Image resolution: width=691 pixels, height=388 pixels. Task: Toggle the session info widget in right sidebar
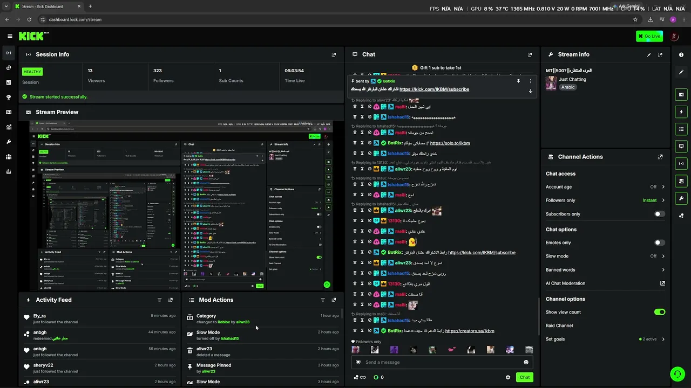point(681,163)
